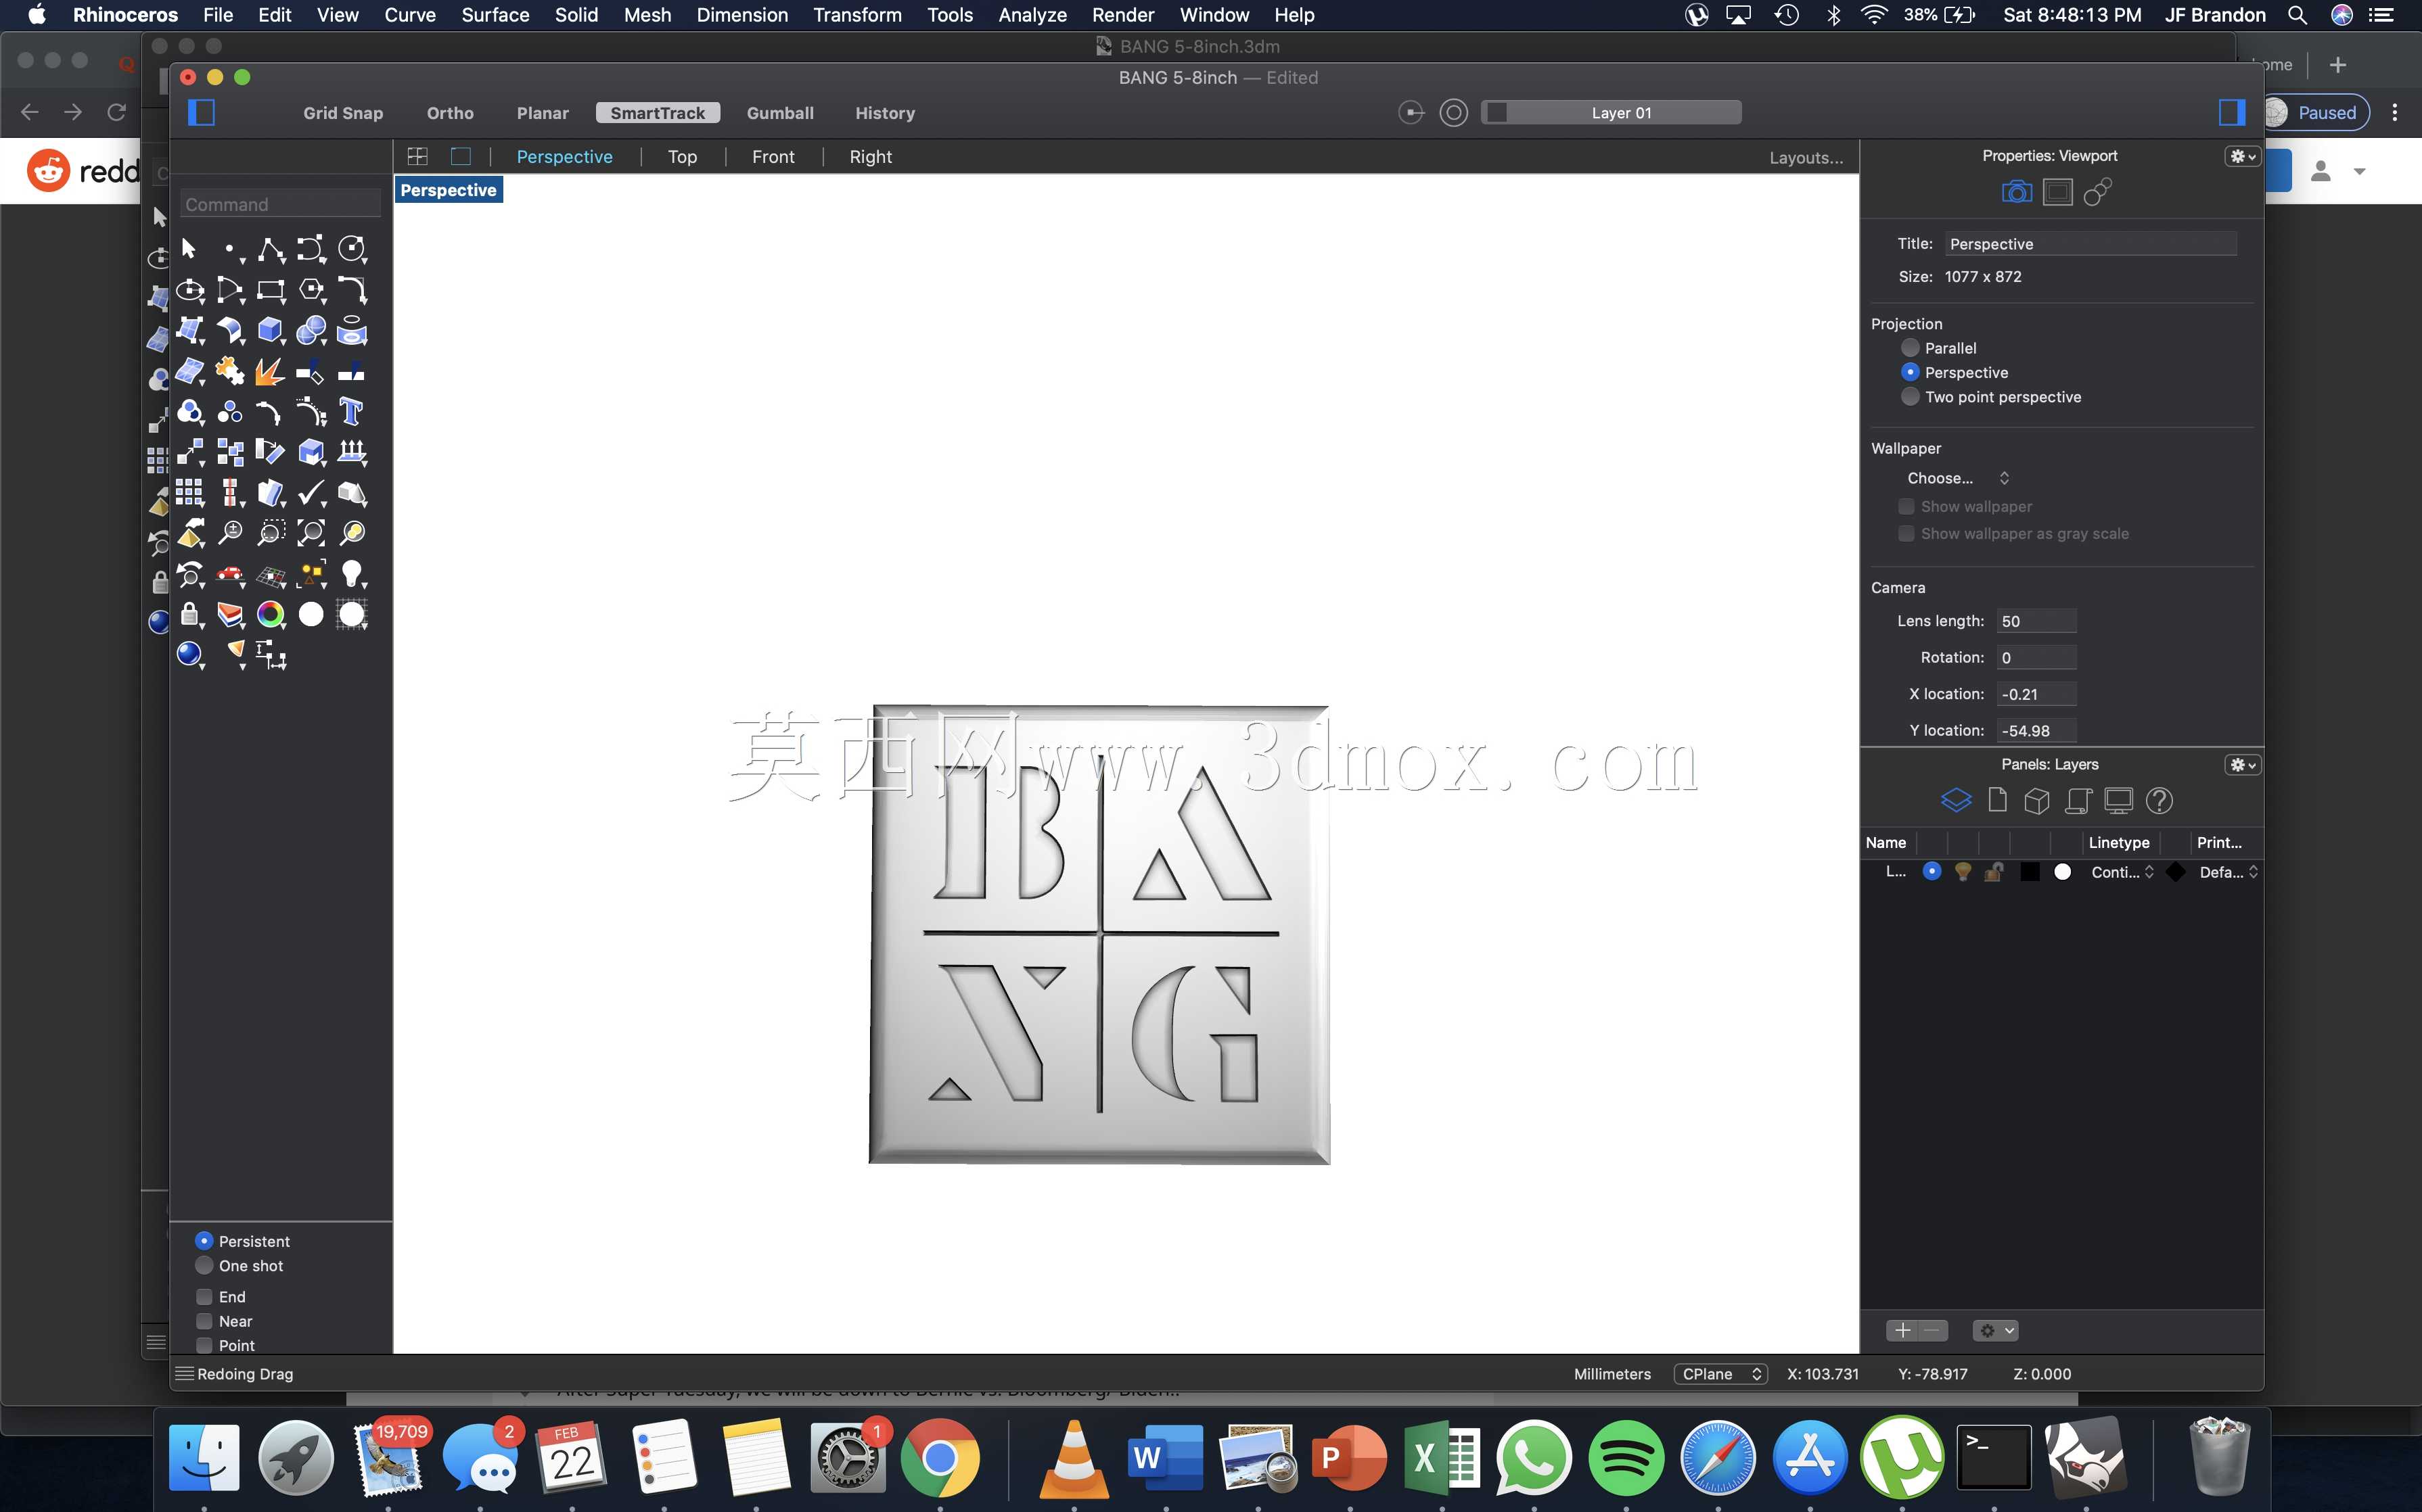
Task: Switch to the Top viewport tab
Action: point(682,157)
